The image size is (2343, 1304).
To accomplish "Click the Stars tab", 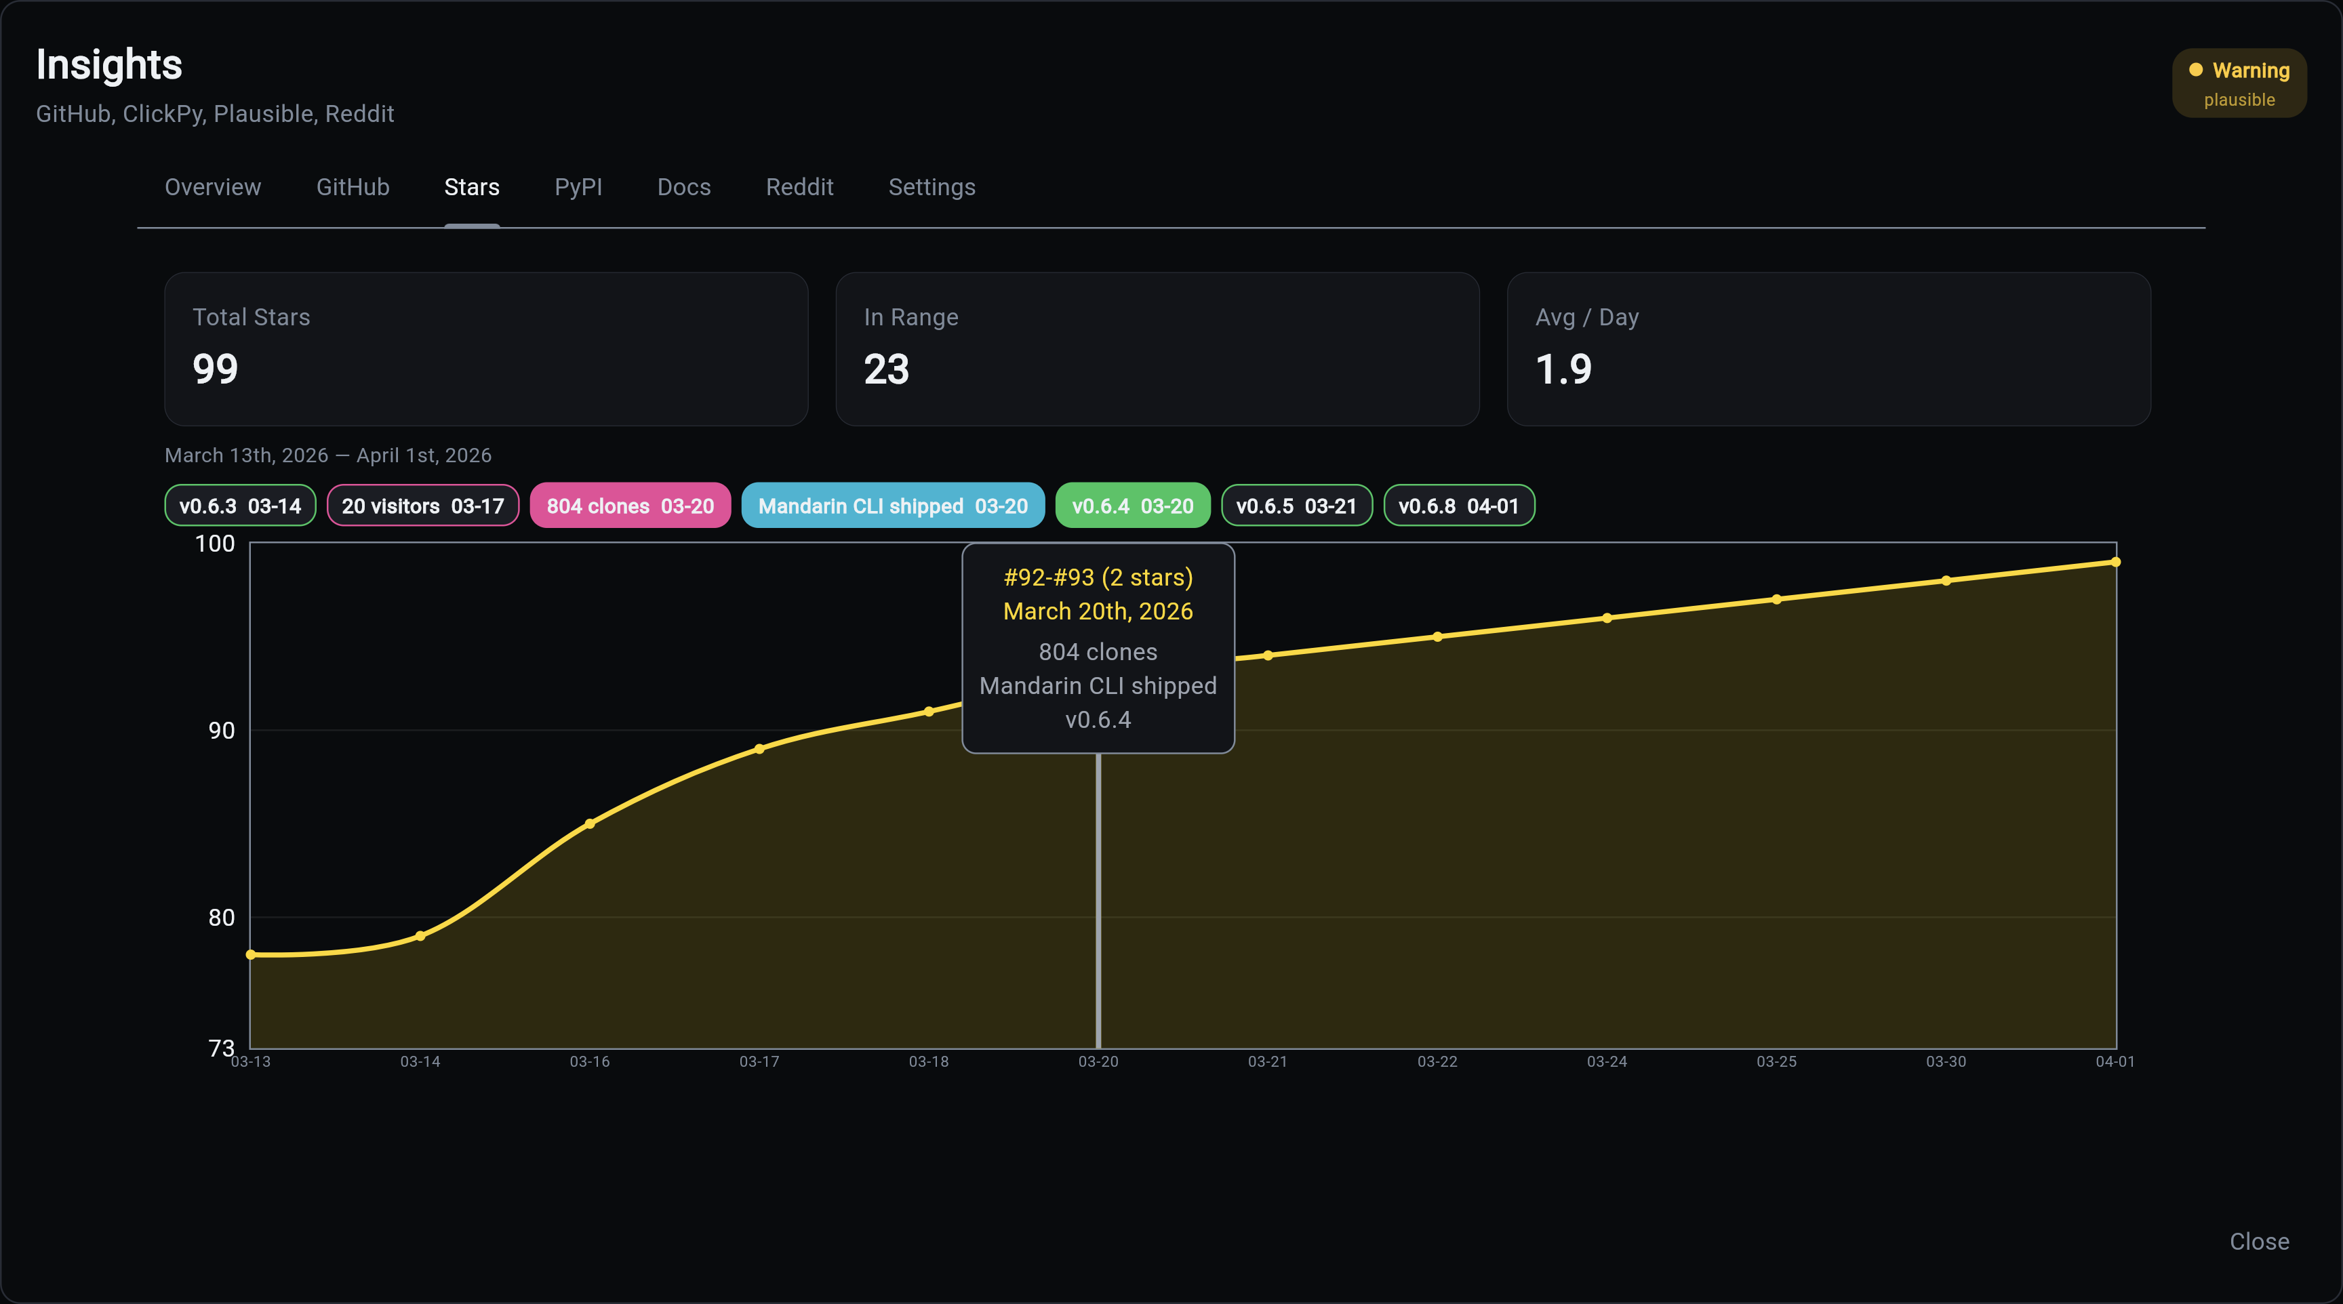I will [471, 187].
